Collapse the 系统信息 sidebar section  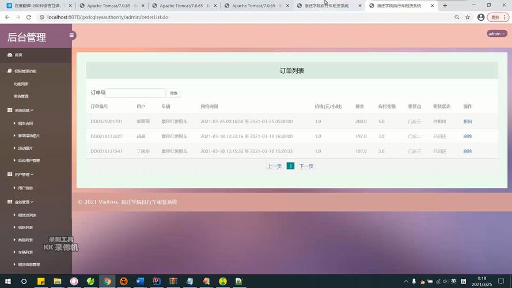coord(24,111)
